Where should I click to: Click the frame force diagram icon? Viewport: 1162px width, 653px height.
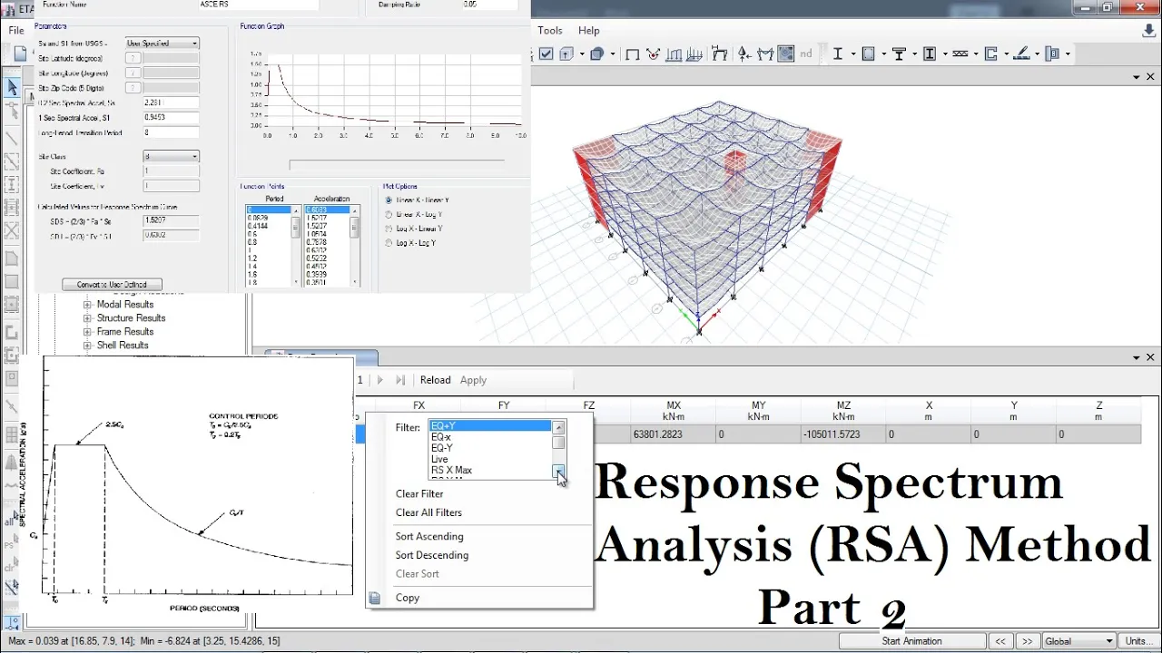point(765,54)
